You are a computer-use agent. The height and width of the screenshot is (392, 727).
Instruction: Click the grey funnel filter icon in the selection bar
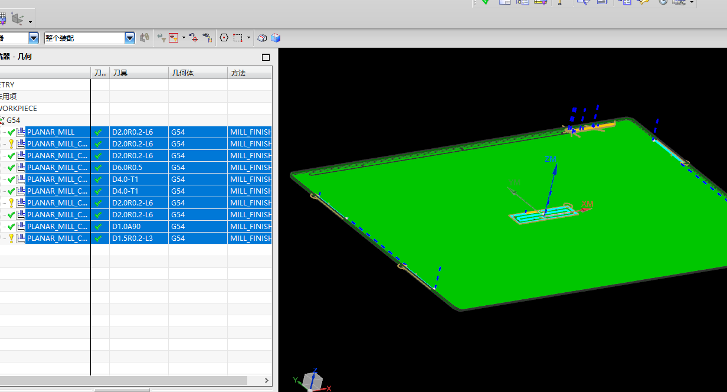pyautogui.click(x=162, y=38)
